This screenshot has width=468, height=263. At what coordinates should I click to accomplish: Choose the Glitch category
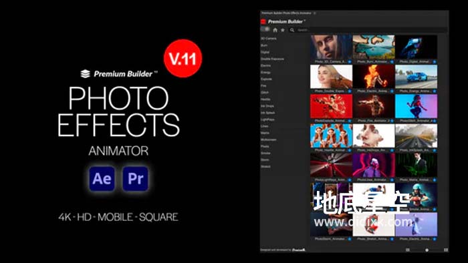coord(265,93)
